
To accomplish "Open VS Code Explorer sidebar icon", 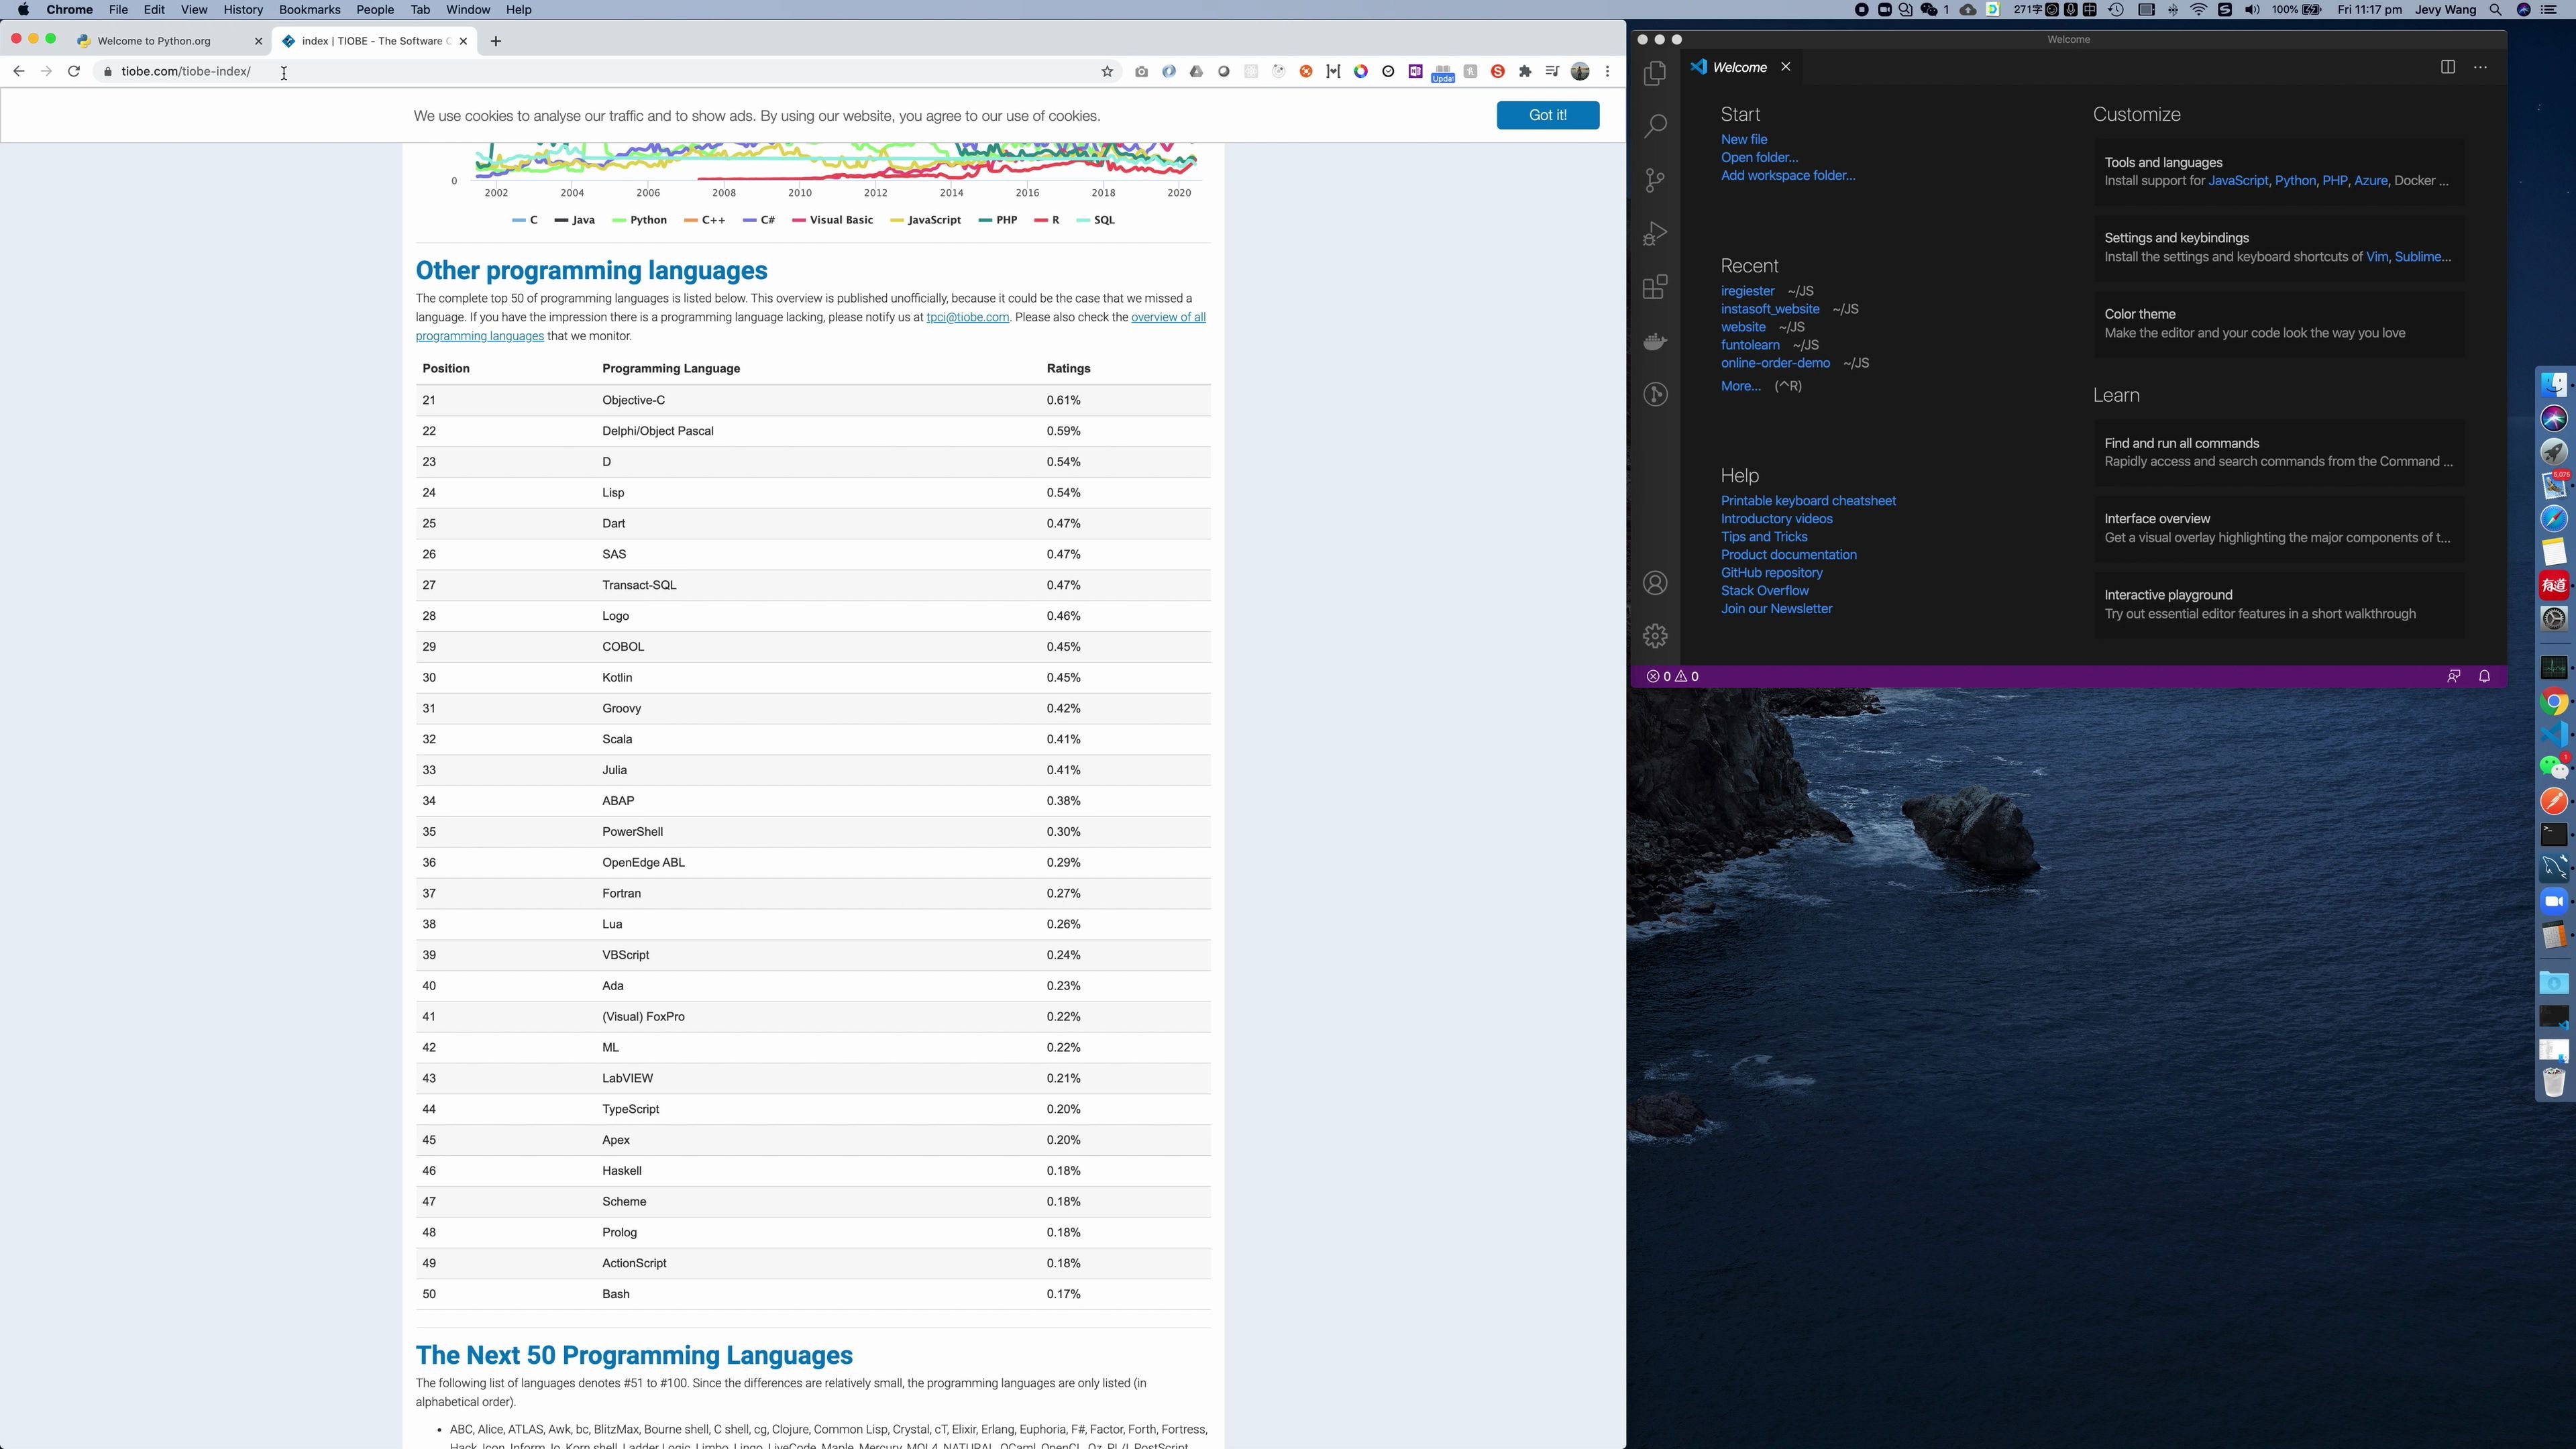I will 1655,73.
